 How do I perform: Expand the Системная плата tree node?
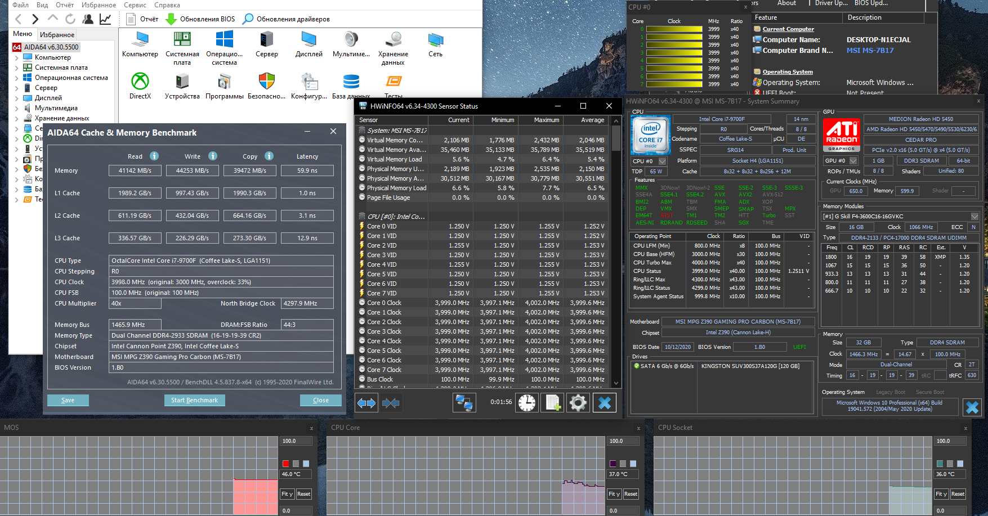16,68
